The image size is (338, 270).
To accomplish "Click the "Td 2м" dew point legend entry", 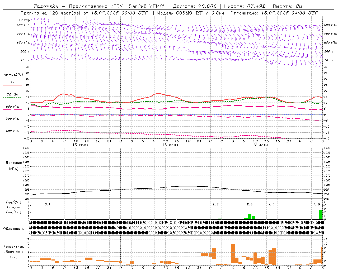I will [12, 94].
